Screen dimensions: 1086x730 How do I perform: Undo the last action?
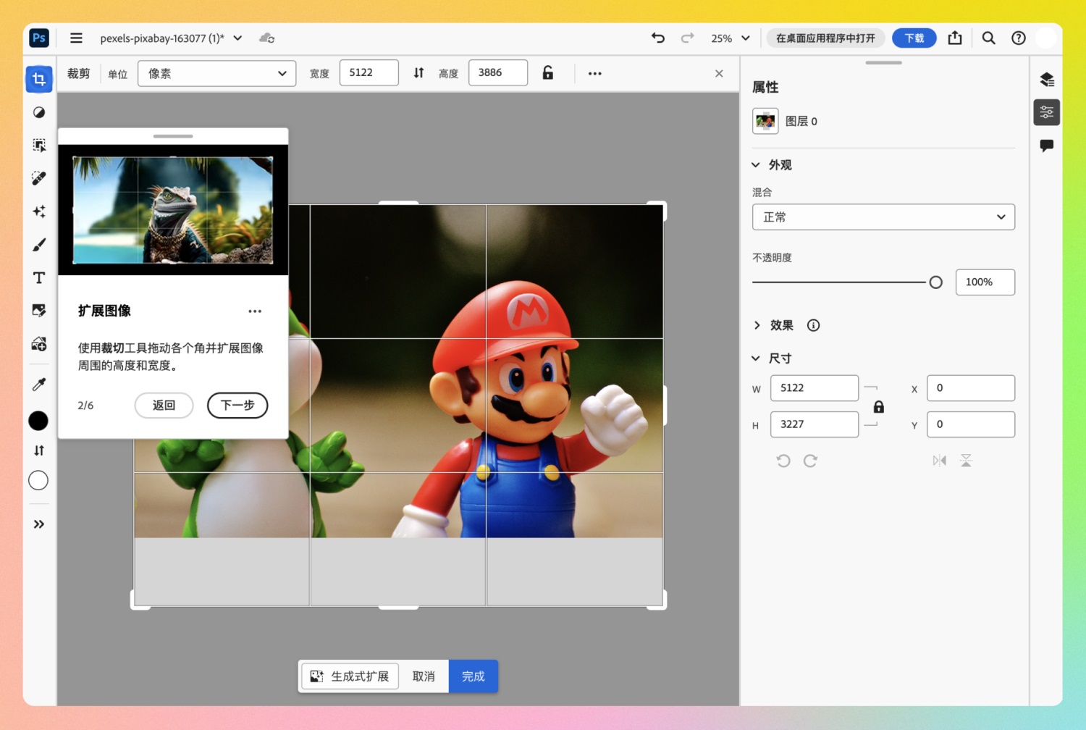point(658,38)
